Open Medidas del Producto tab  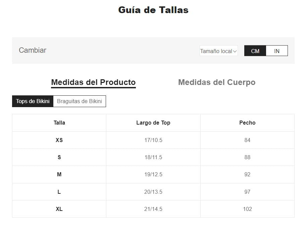coord(93,82)
